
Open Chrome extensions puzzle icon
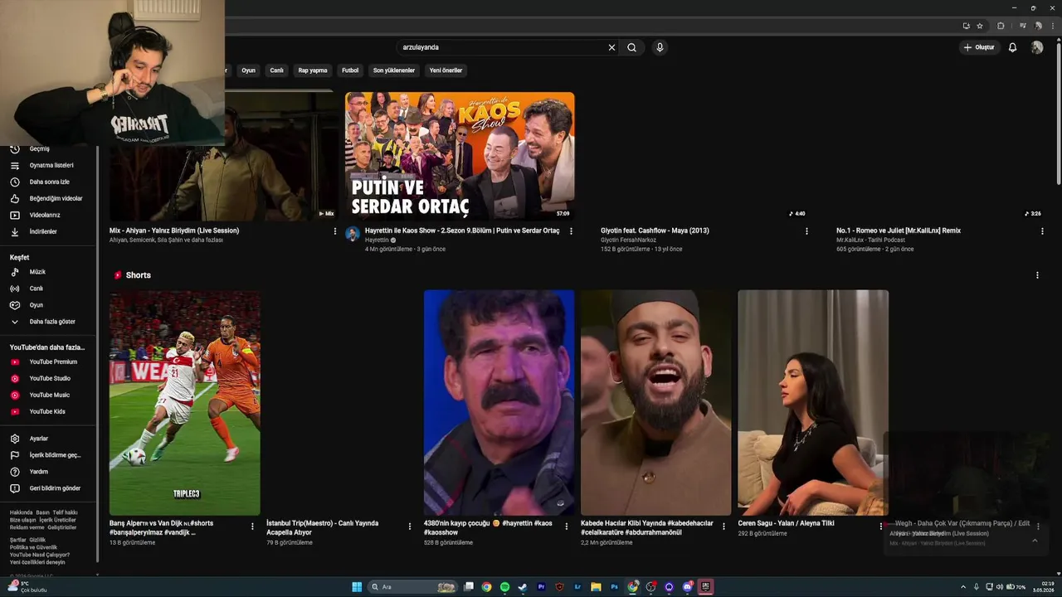1001,26
